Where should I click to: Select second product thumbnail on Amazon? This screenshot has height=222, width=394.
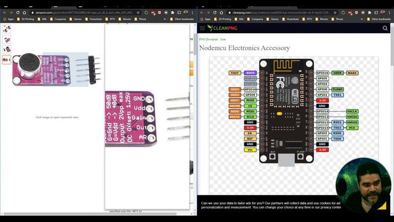7,39
